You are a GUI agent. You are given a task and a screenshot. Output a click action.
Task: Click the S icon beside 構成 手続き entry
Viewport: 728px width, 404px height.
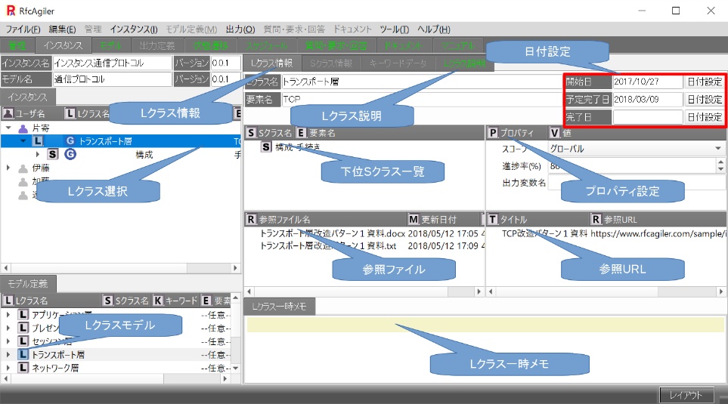click(266, 147)
